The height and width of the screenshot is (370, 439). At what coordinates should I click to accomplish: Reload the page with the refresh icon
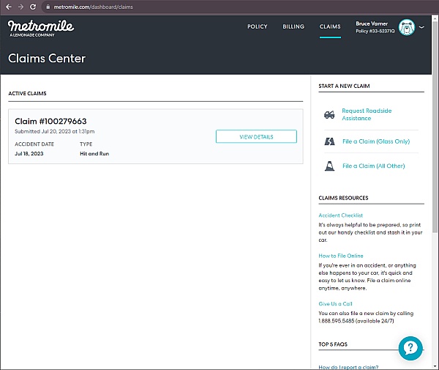point(33,7)
